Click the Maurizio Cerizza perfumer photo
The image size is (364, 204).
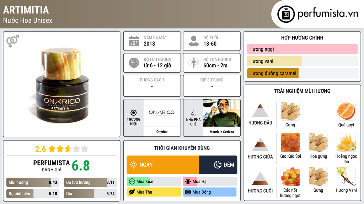[222, 113]
